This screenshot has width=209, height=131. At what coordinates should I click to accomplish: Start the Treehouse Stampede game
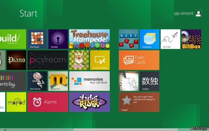click(89, 39)
